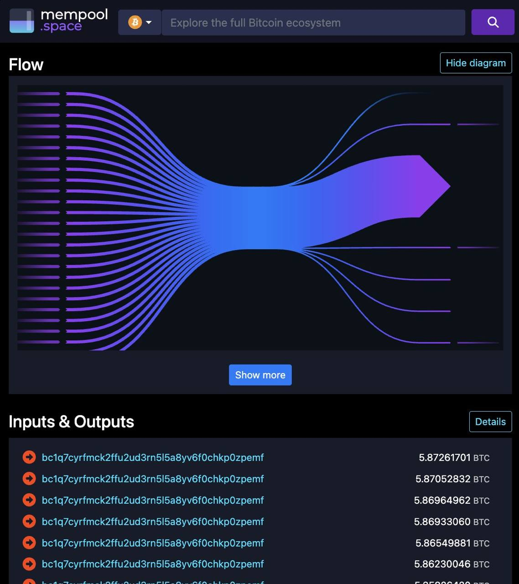Click the amount 5.86230046 BTC
The width and height of the screenshot is (519, 584).
coord(452,564)
